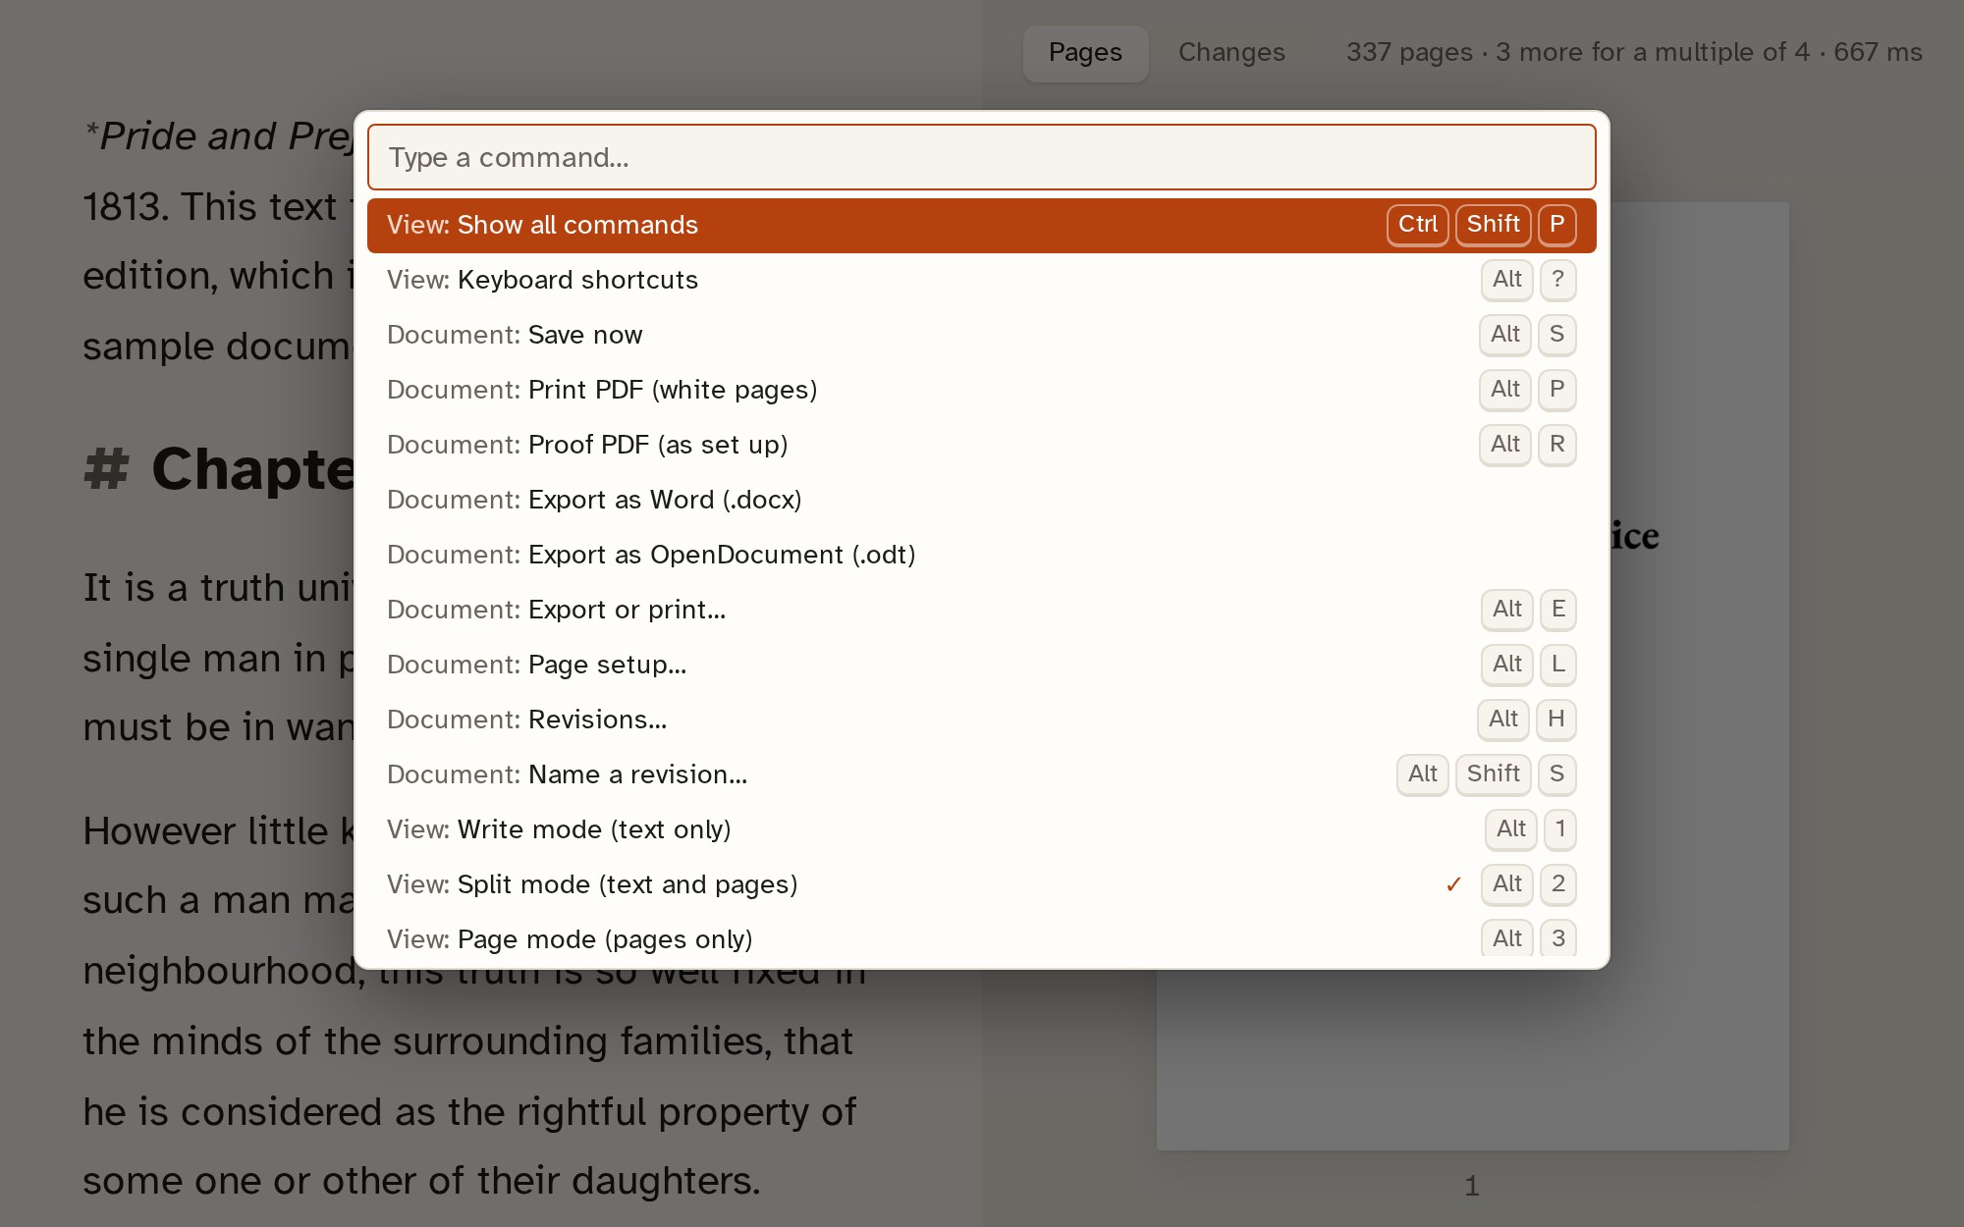Choose 'Document: Export as OpenDocument (.odt)'
Image resolution: width=1964 pixels, height=1227 pixels.
[981, 555]
